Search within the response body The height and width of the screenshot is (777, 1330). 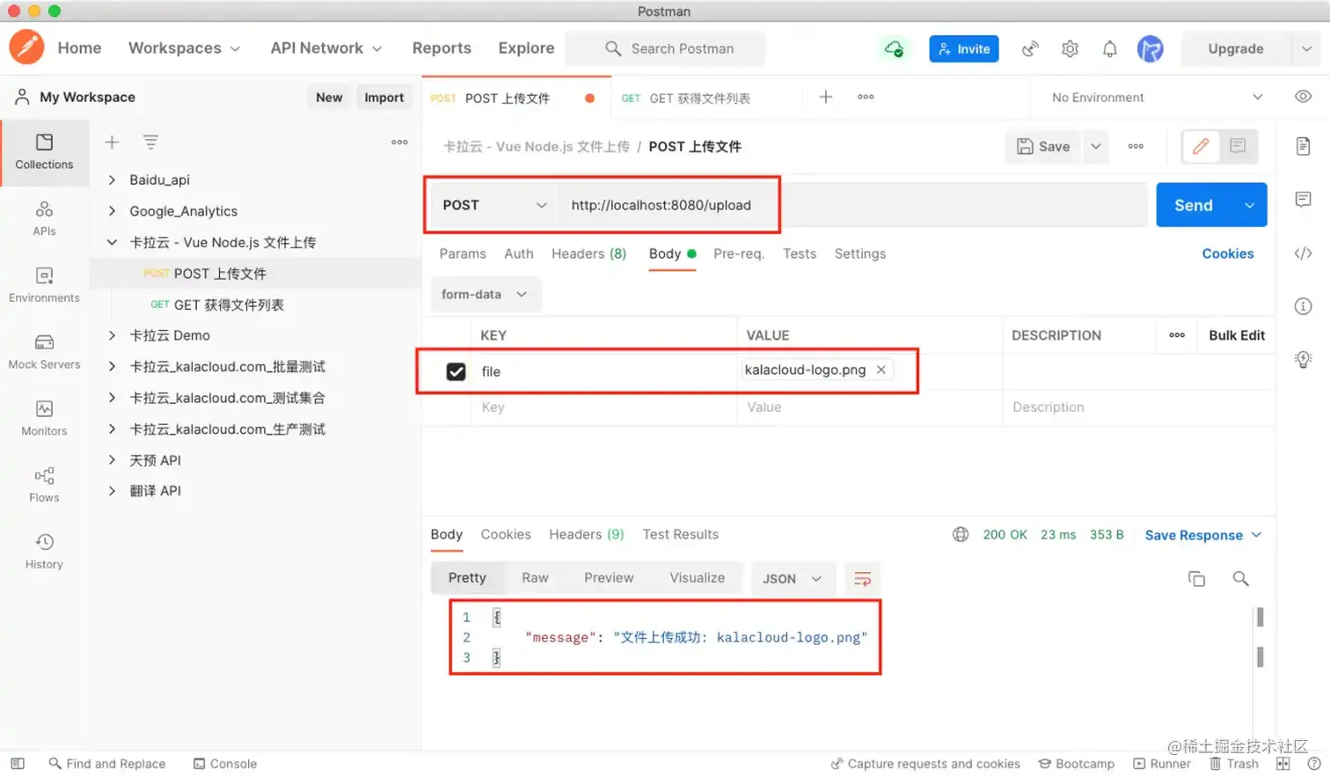click(x=1240, y=578)
